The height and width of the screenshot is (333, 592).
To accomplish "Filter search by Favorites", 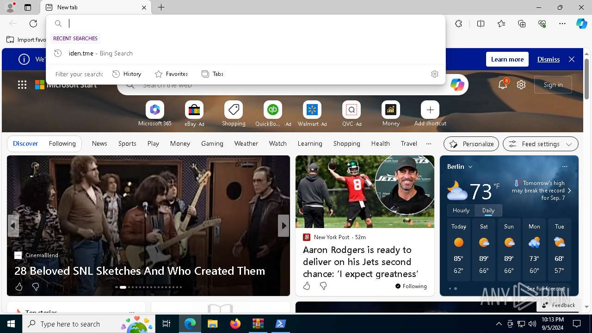I will (171, 74).
